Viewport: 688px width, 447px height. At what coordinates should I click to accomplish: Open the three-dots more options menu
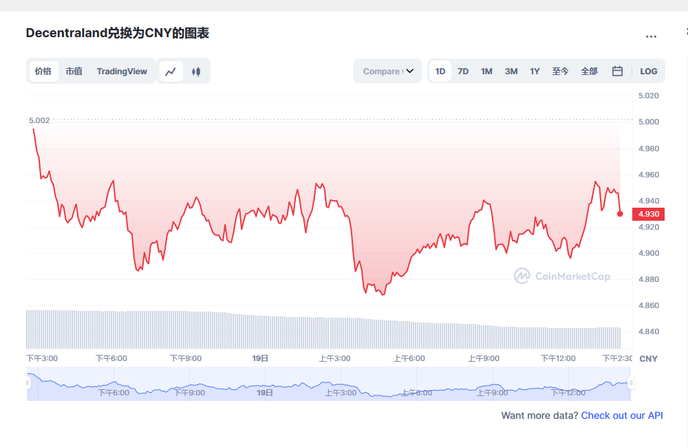click(x=651, y=36)
